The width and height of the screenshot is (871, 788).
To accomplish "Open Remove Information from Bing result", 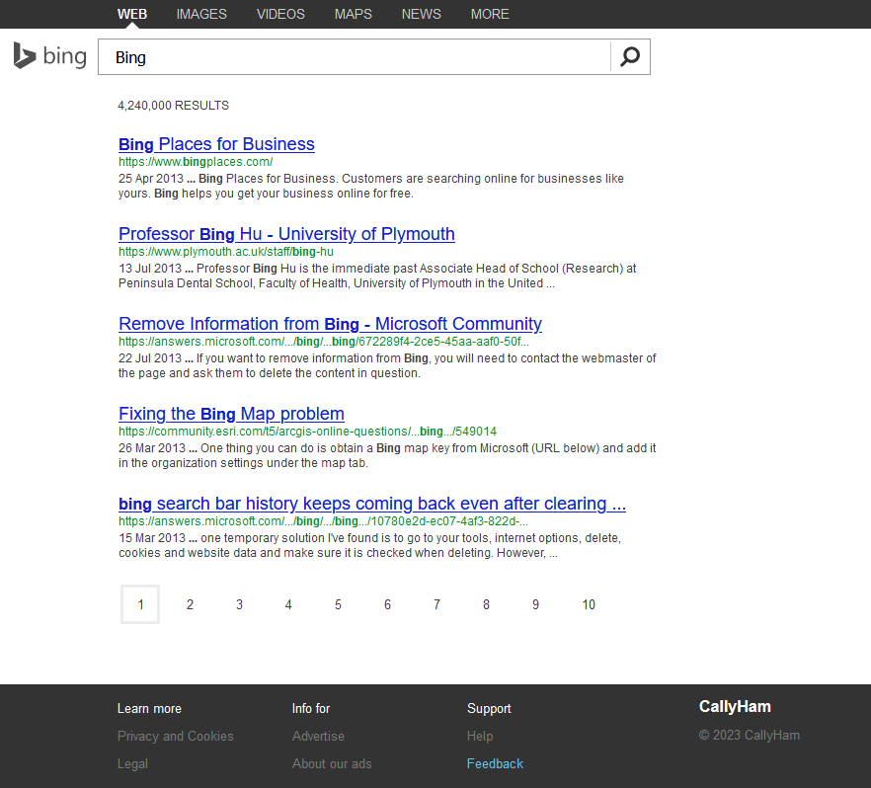I will (x=330, y=324).
